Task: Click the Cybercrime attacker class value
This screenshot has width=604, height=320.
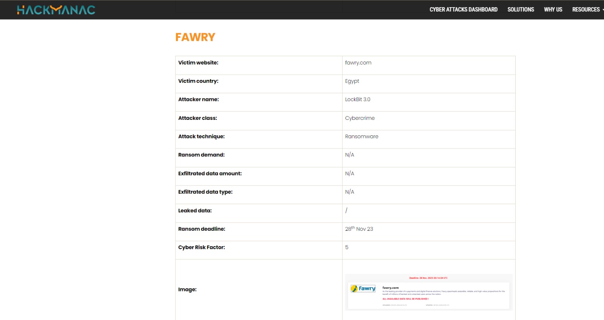Action: tap(360, 118)
